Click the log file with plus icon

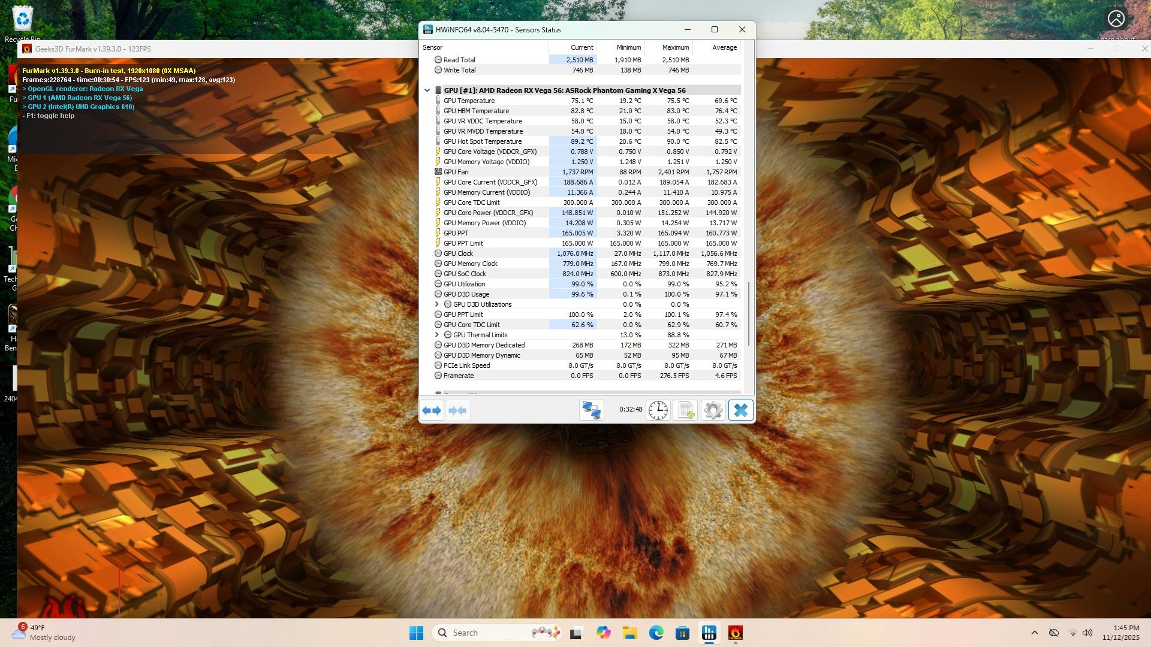coord(685,410)
